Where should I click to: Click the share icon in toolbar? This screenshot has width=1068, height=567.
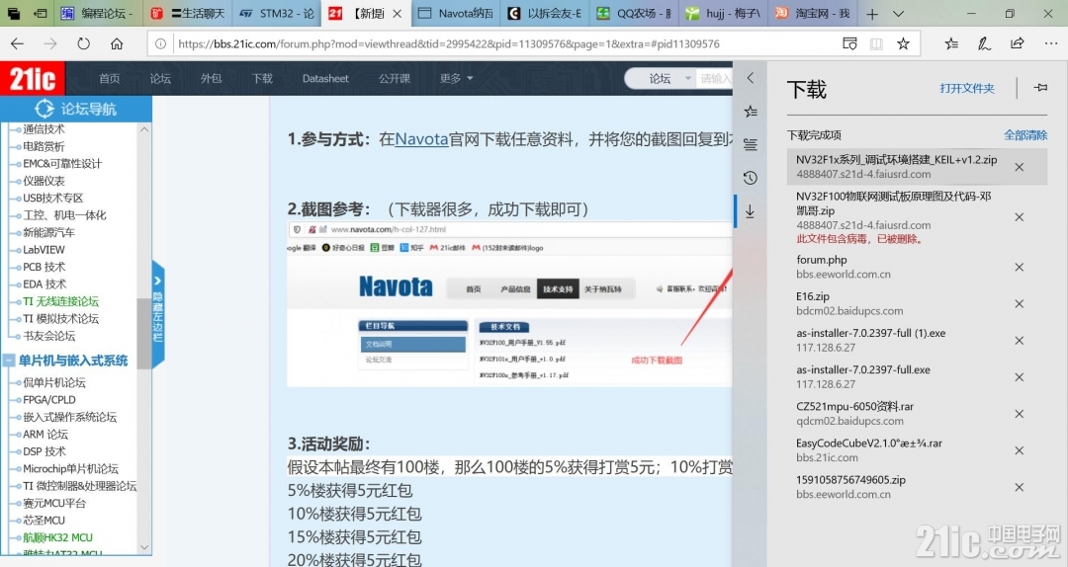(1017, 43)
